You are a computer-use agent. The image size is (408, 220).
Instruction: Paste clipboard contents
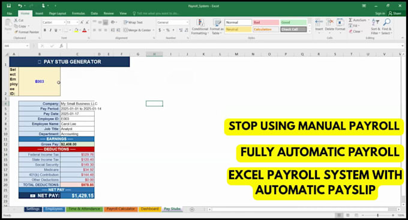coord(8,25)
